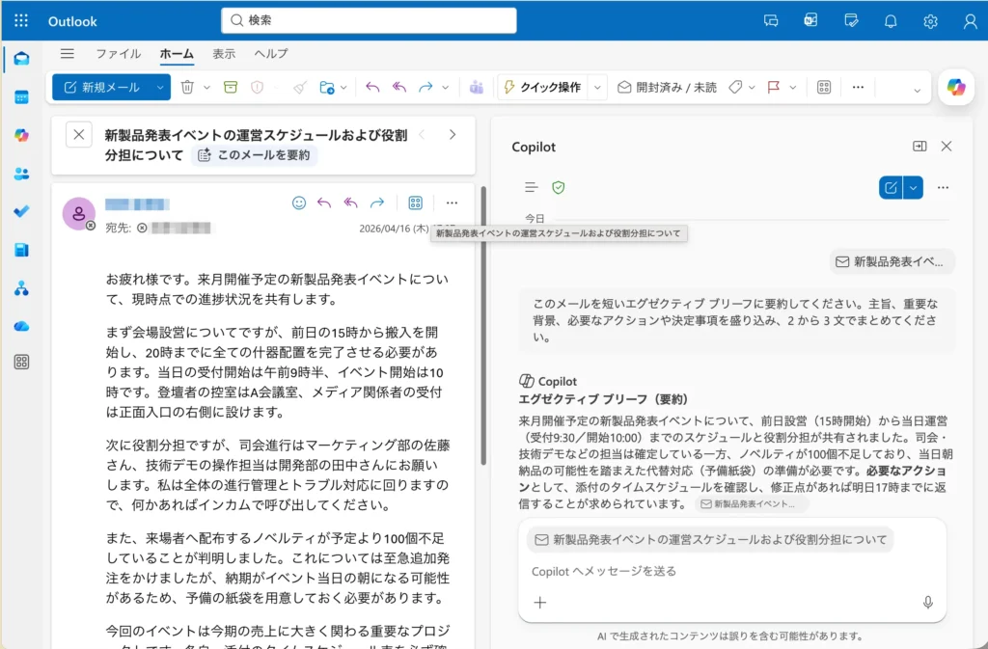Open Copilot conversation list icon
Image resolution: width=988 pixels, height=649 pixels.
532,187
